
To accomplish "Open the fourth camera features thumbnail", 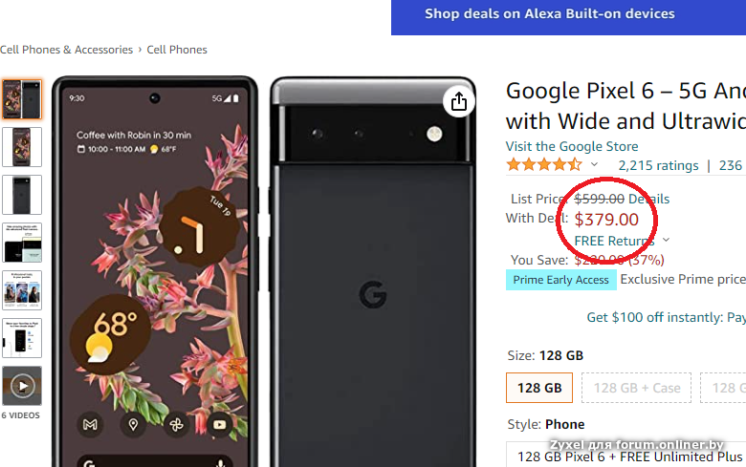I will click(22, 243).
